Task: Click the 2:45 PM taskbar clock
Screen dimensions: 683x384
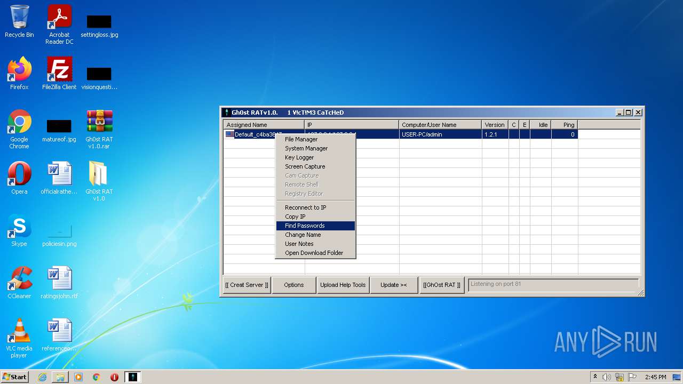Action: point(655,377)
